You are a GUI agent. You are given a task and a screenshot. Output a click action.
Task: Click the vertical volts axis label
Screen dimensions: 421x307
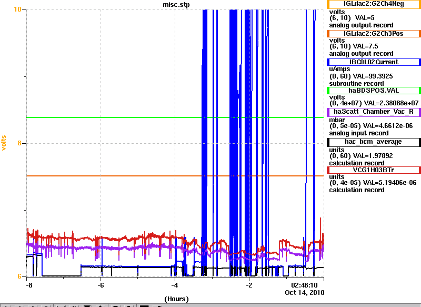(x=4, y=143)
